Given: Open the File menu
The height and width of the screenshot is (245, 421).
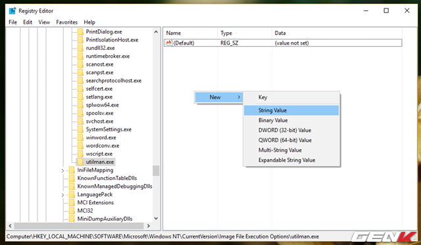Looking at the screenshot, I should tap(12, 22).
